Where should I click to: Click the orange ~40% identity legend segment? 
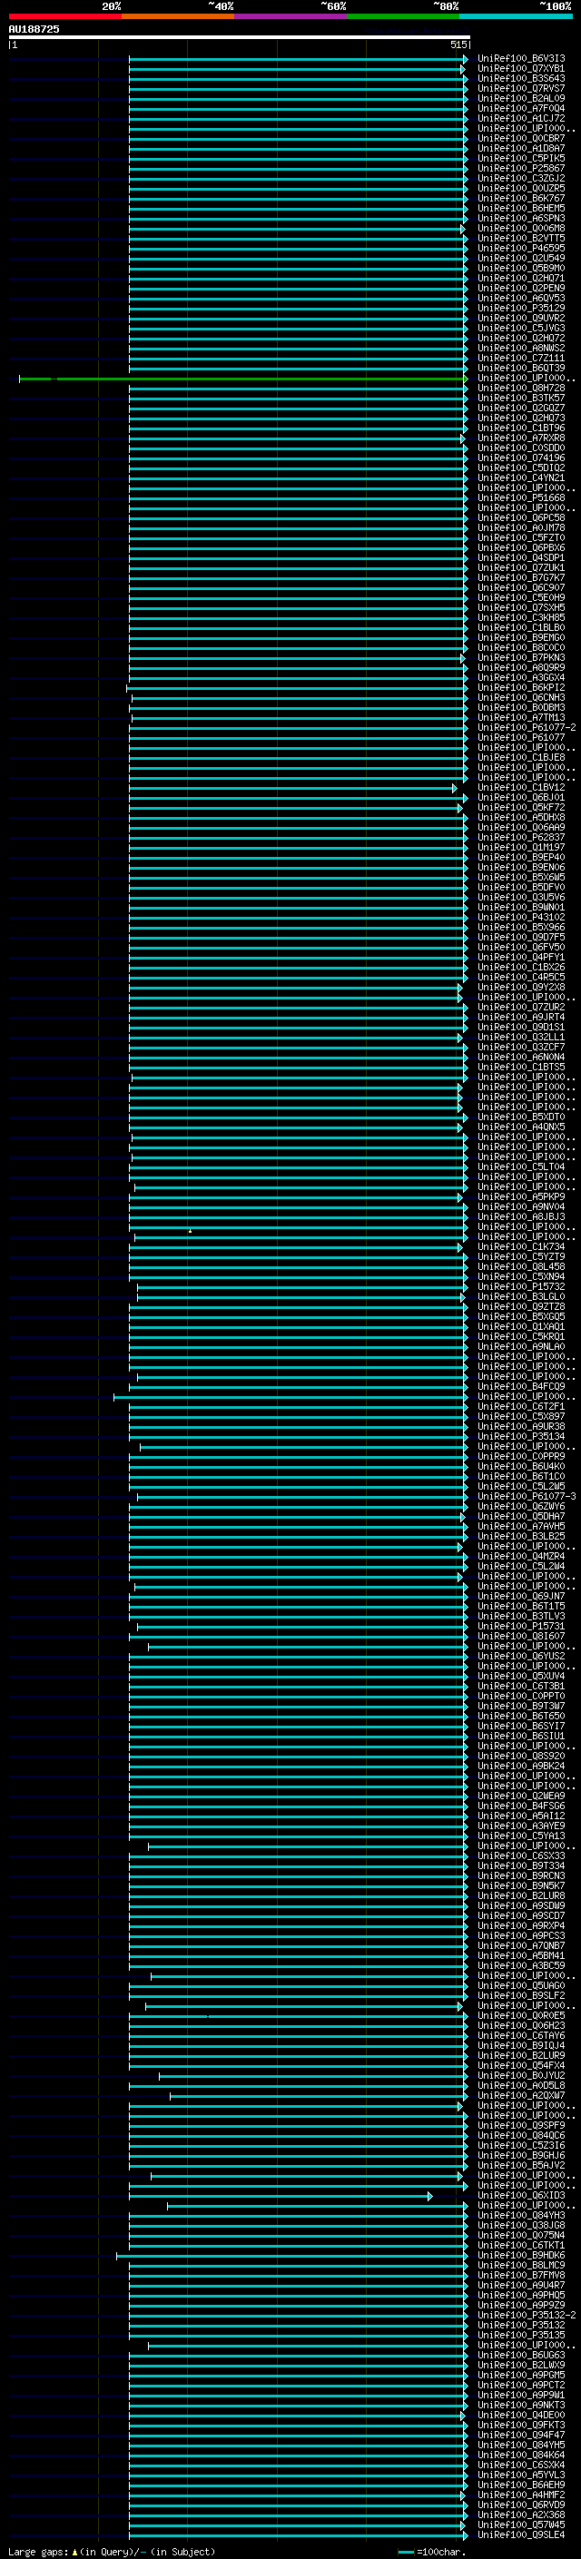178,16
